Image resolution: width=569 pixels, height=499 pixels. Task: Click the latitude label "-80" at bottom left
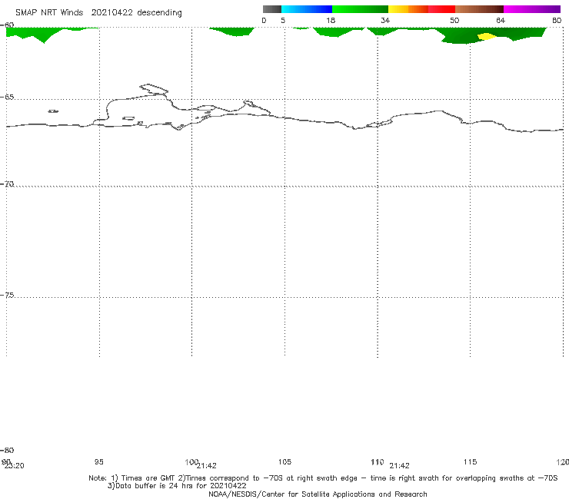pos(7,450)
